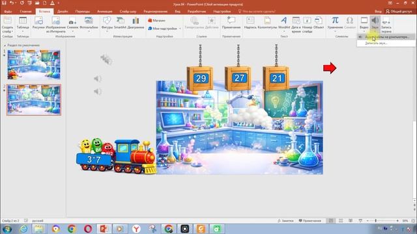Screen dimensions: 417x234
Task: Switch to the Developer (Разработчик) tab
Action: (197, 12)
